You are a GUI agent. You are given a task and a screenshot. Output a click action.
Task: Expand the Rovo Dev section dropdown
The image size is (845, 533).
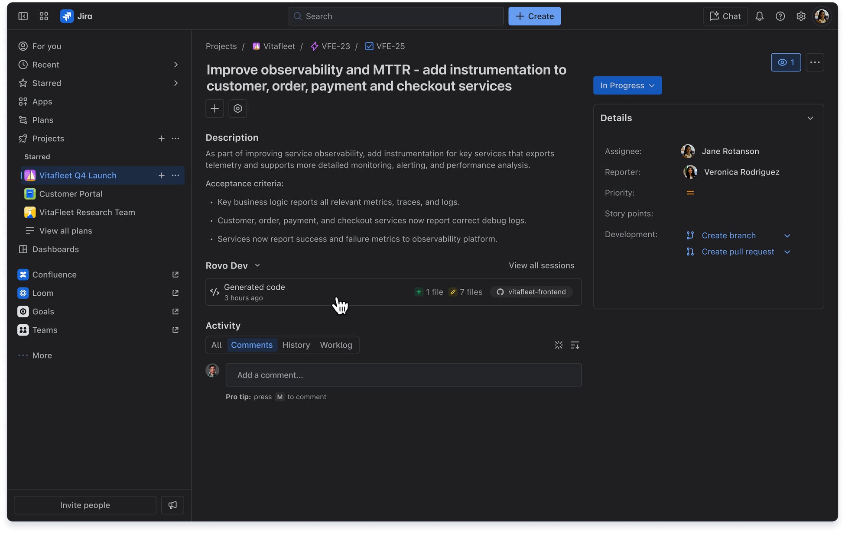coord(257,265)
